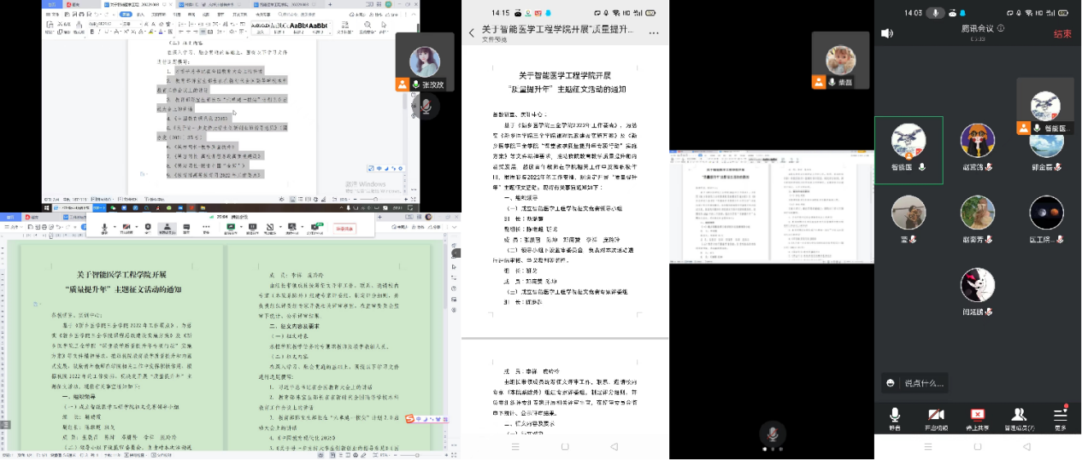This screenshot has height=460, width=1082.
Task: Open the three-dots menu in file preview header
Action: coord(654,33)
